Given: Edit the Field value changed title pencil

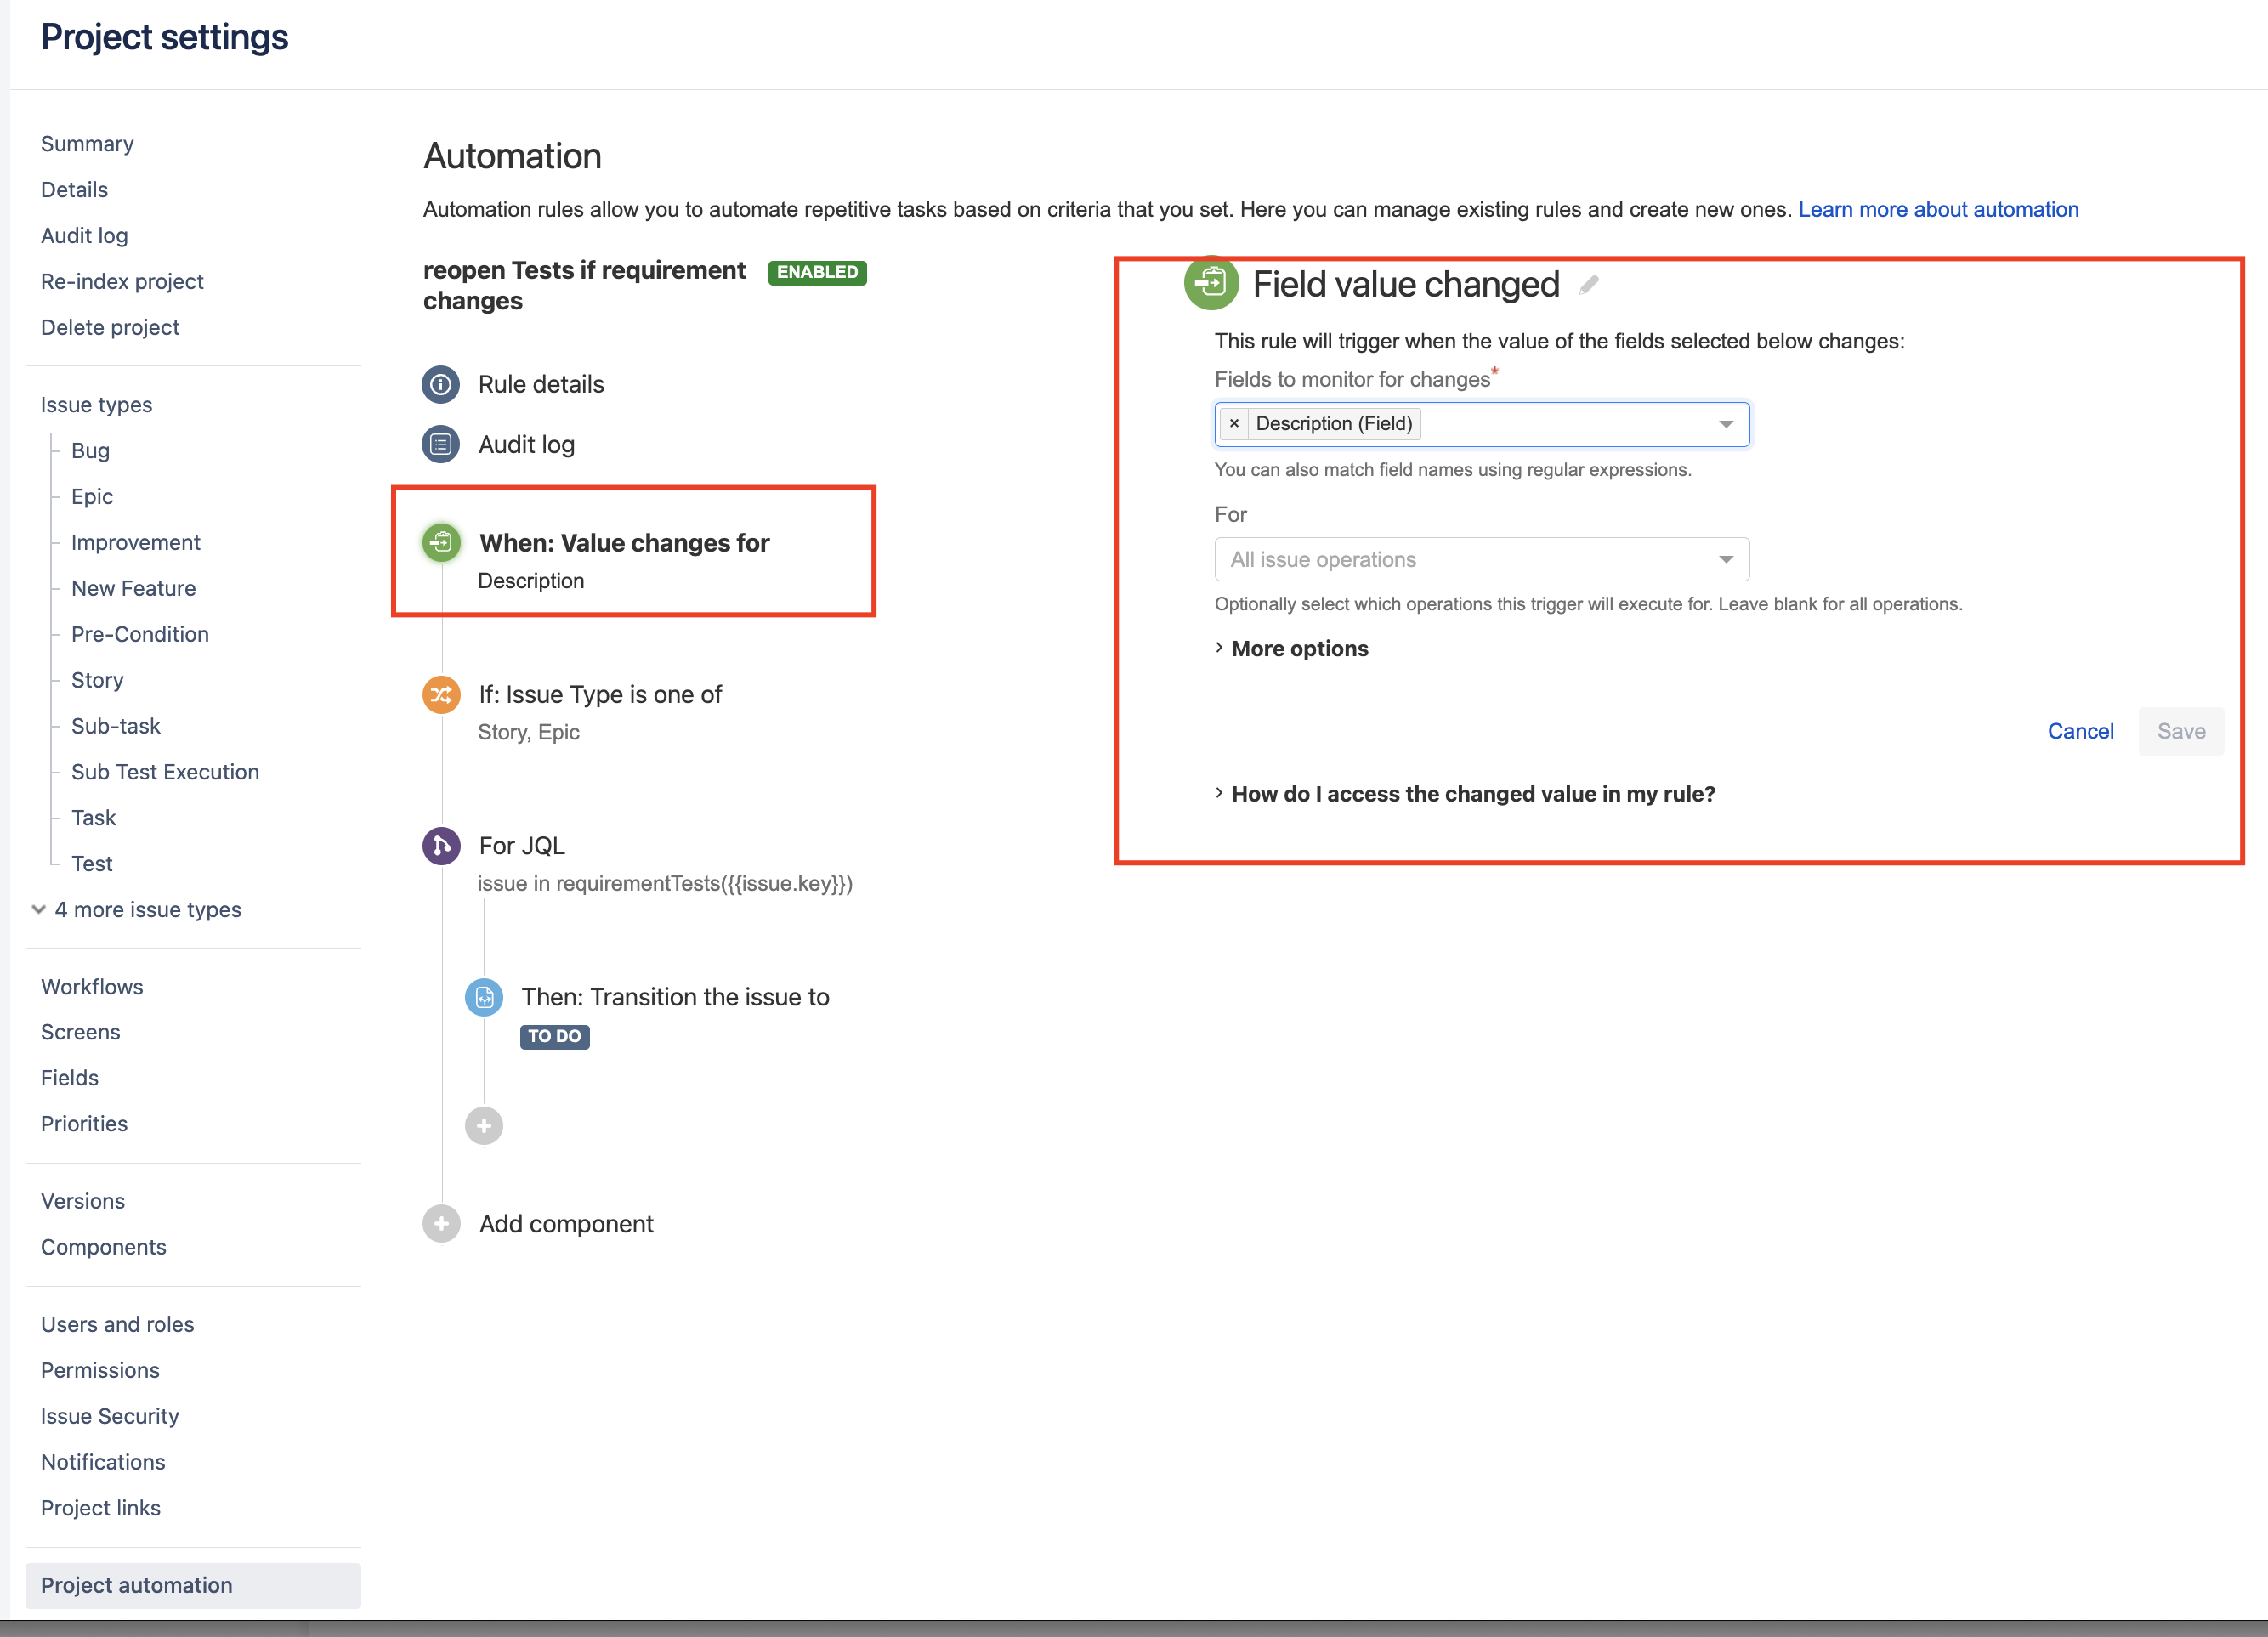Looking at the screenshot, I should pos(1589,286).
